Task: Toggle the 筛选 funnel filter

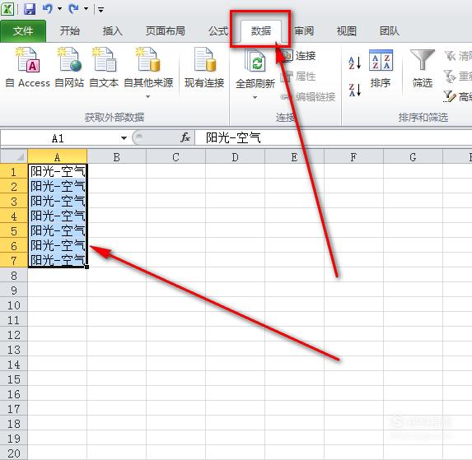Action: click(x=423, y=68)
